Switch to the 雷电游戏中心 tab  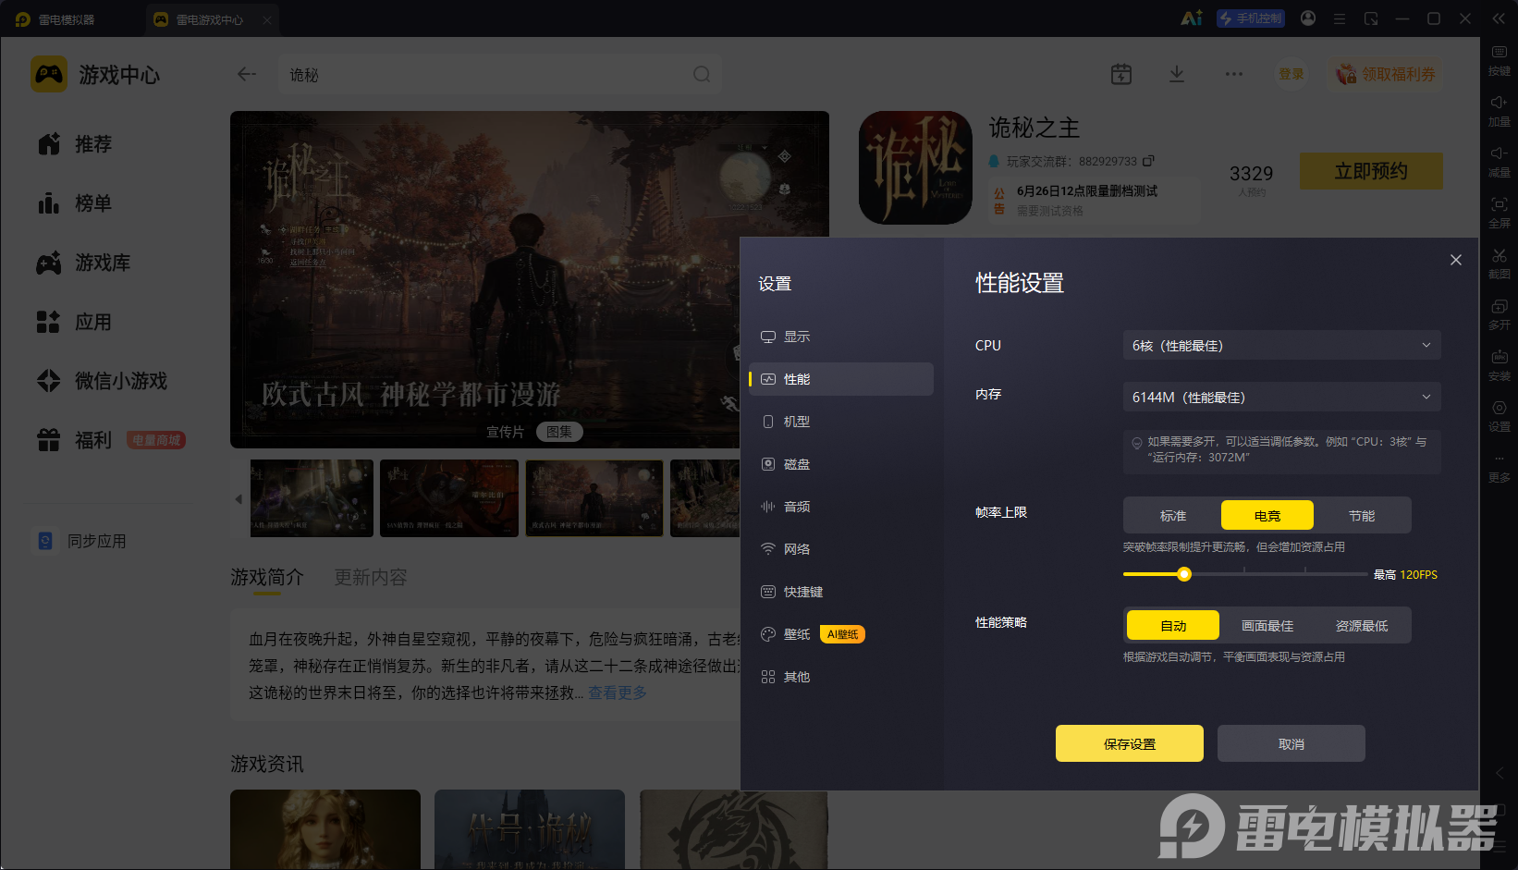pyautogui.click(x=211, y=19)
